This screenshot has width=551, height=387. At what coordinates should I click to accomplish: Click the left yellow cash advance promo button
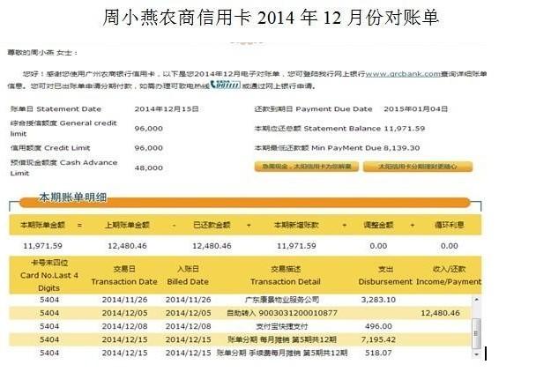[x=303, y=166]
